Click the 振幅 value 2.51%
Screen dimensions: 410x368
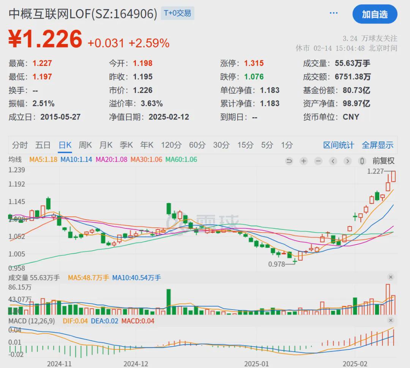tap(43, 104)
